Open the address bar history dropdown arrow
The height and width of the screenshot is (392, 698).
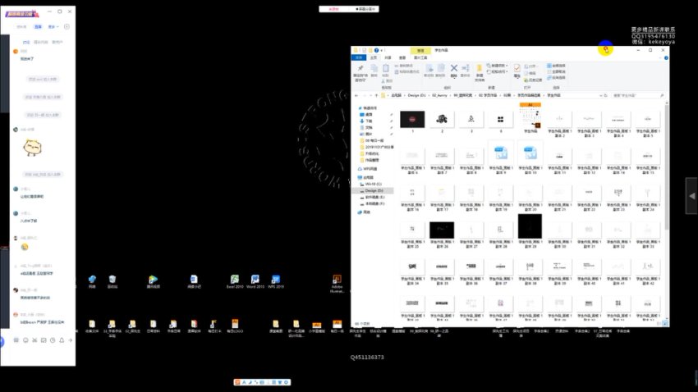600,96
